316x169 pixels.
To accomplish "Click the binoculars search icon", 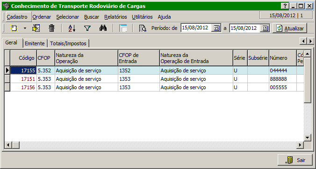I will tap(103, 28).
